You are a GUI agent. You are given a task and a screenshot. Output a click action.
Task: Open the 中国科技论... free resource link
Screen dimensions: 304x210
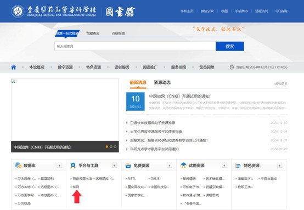[160, 187]
